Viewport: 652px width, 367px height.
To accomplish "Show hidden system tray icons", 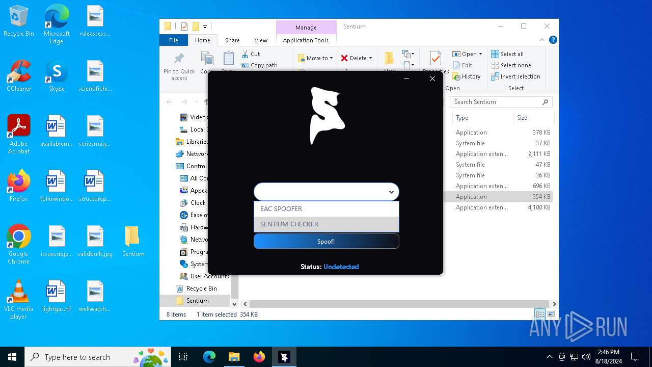I will tap(549, 357).
